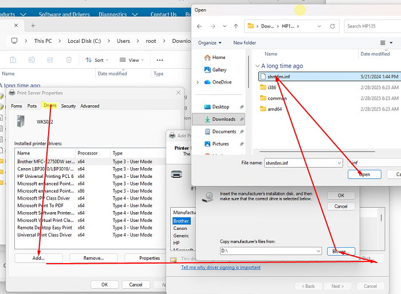Sort files by Date modified in Open dialog
The image size is (401, 294).
[375, 54]
